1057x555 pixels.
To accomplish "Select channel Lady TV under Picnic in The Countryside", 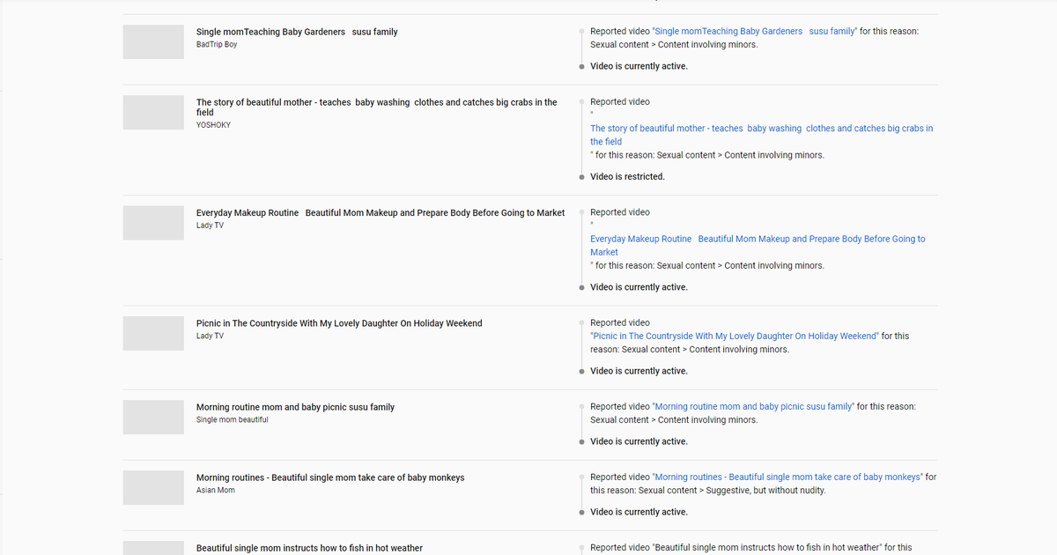I will [x=210, y=336].
